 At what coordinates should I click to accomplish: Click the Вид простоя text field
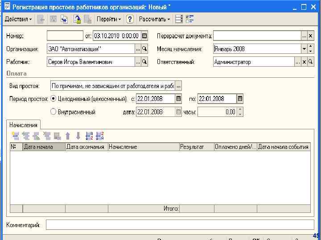click(x=113, y=86)
